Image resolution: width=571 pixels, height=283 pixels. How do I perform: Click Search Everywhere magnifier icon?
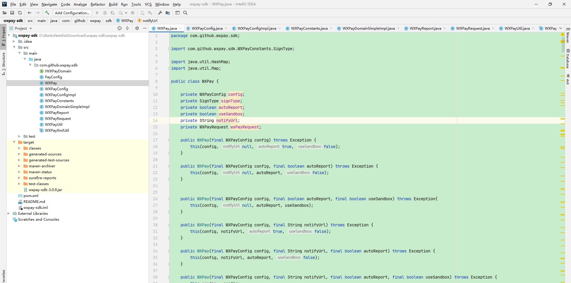[x=185, y=13]
